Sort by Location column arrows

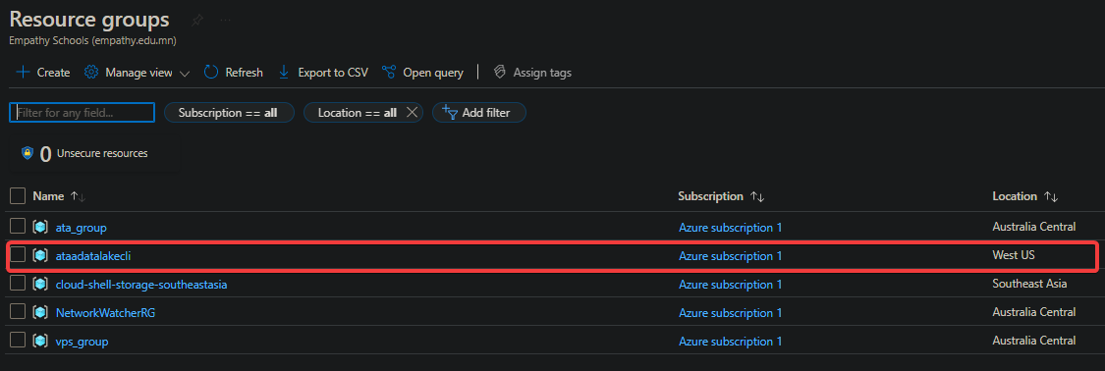(x=1051, y=196)
